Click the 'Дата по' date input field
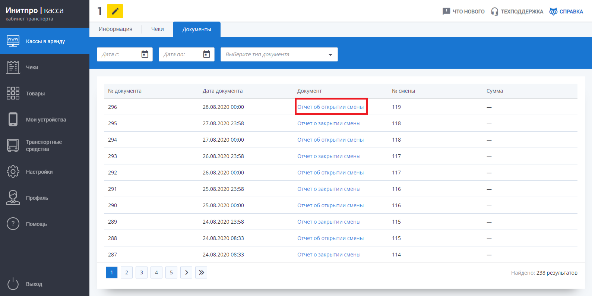This screenshot has width=592, height=296. [187, 54]
